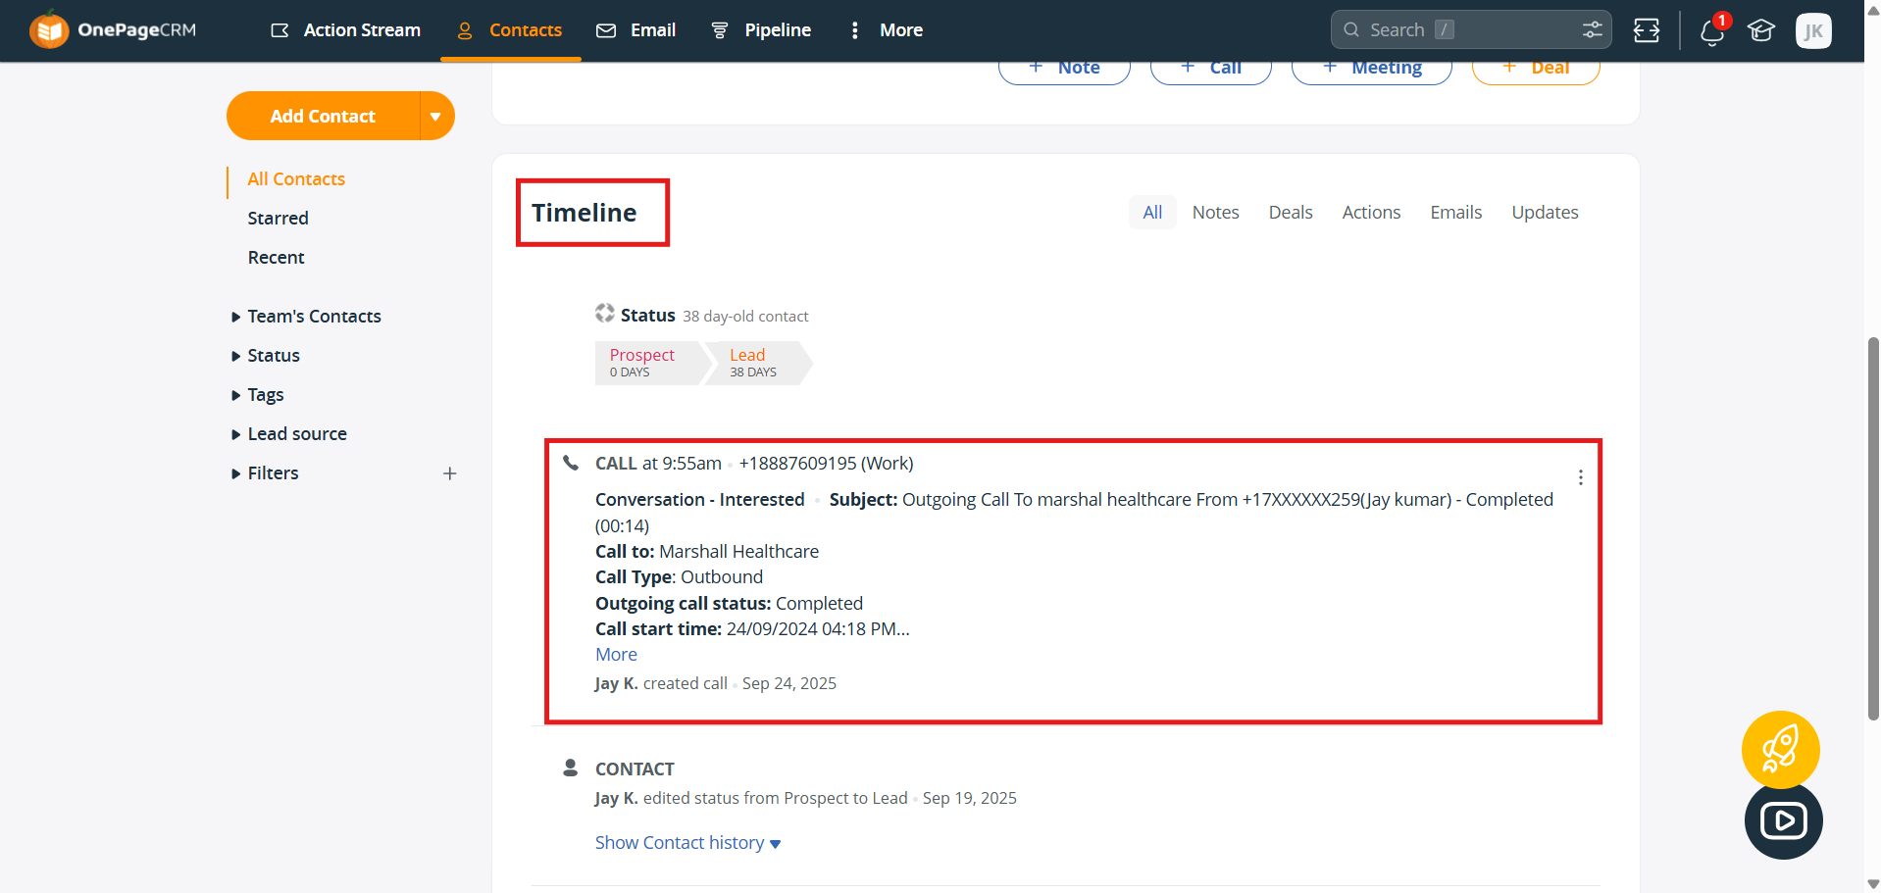Go to the Contacts tab
The height and width of the screenshot is (893, 1881).
click(510, 30)
